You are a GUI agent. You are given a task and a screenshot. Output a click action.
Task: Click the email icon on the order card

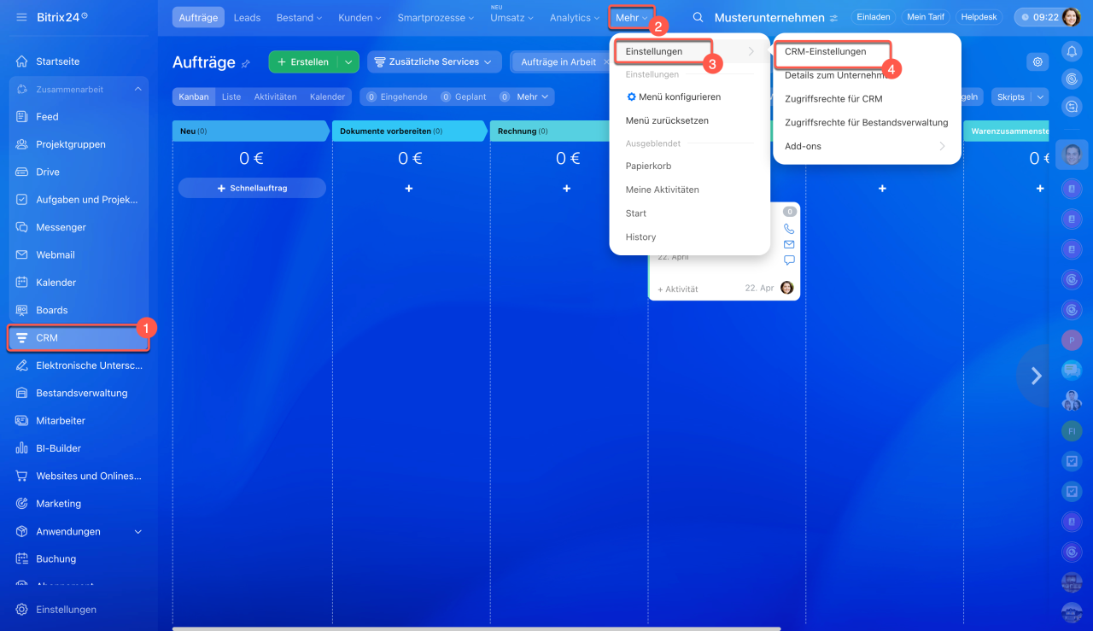789,244
